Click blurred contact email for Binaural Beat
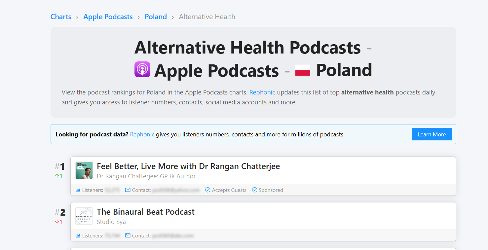The width and height of the screenshot is (488, 250). [173, 236]
